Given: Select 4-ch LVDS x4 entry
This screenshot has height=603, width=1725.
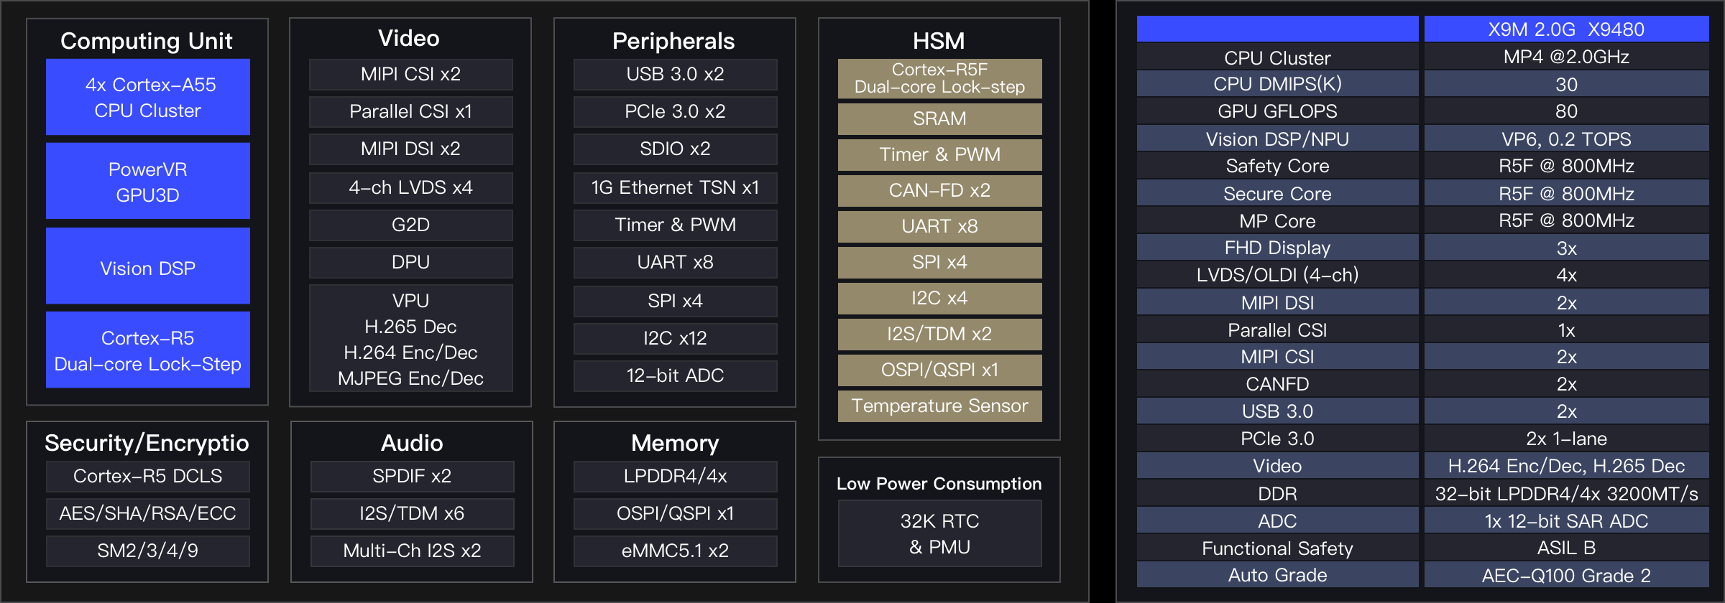Looking at the screenshot, I should coord(410,187).
